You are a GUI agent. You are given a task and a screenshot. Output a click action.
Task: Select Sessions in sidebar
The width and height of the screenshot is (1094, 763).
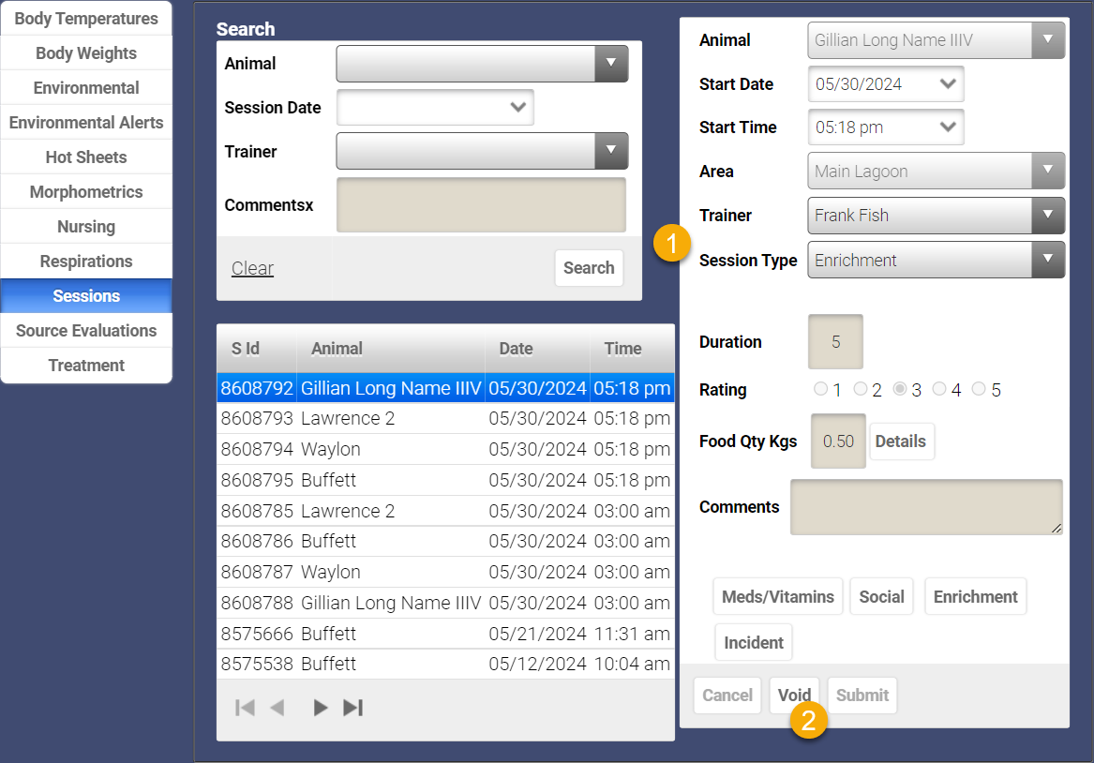86,295
